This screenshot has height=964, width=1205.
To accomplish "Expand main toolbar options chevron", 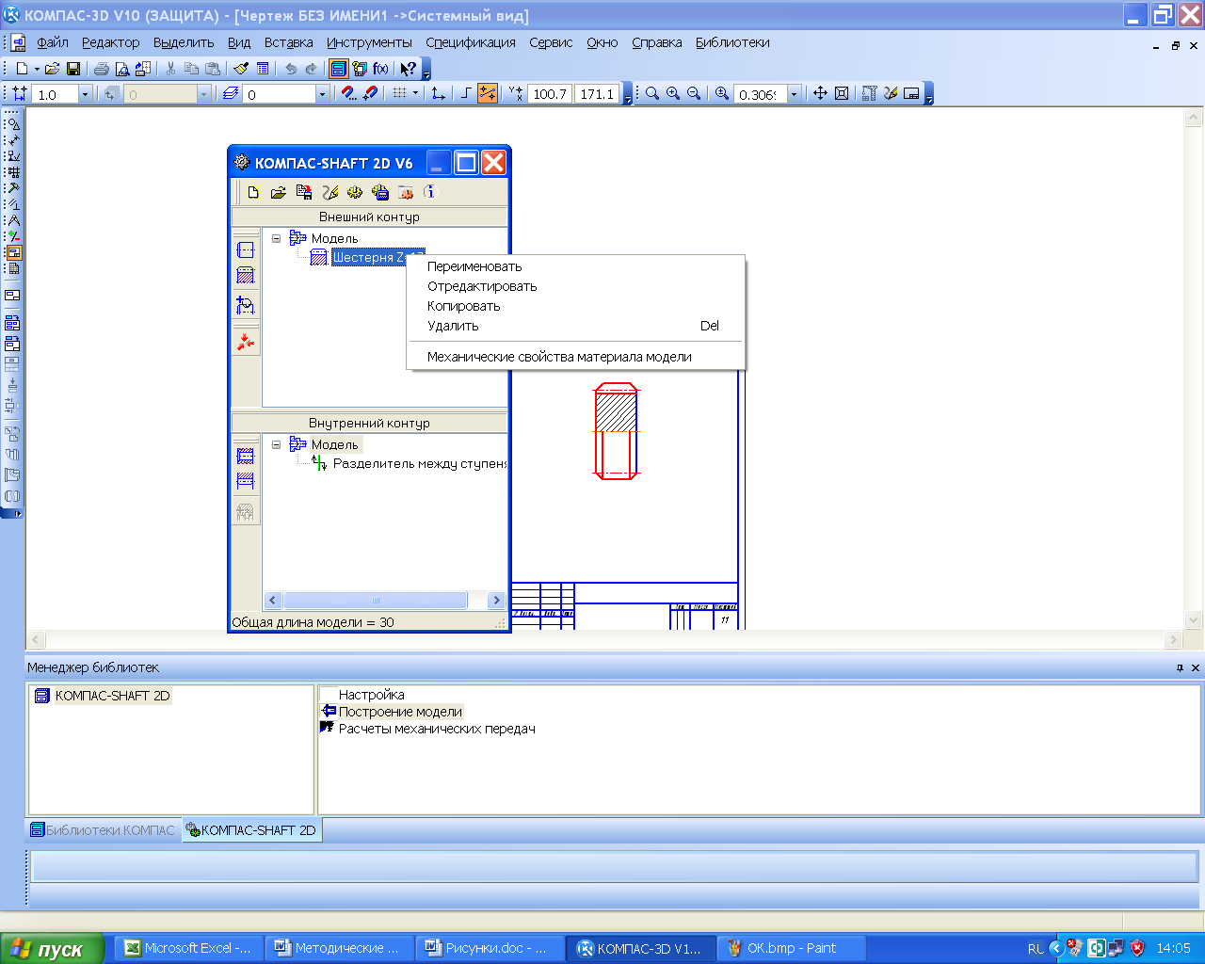I will 426,70.
